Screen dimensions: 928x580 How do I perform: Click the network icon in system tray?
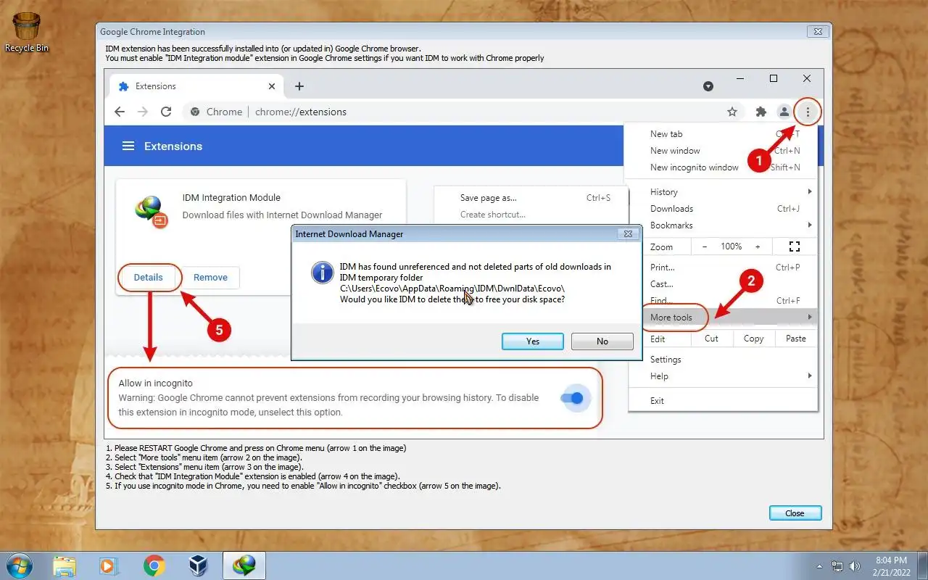click(837, 566)
